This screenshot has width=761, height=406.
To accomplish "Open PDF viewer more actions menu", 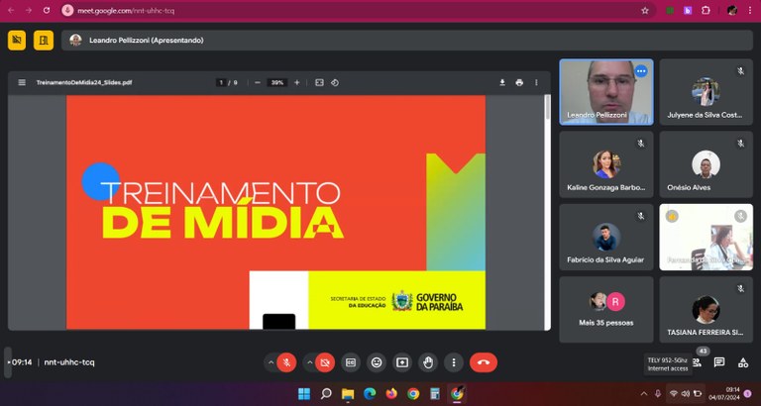I will tap(536, 82).
